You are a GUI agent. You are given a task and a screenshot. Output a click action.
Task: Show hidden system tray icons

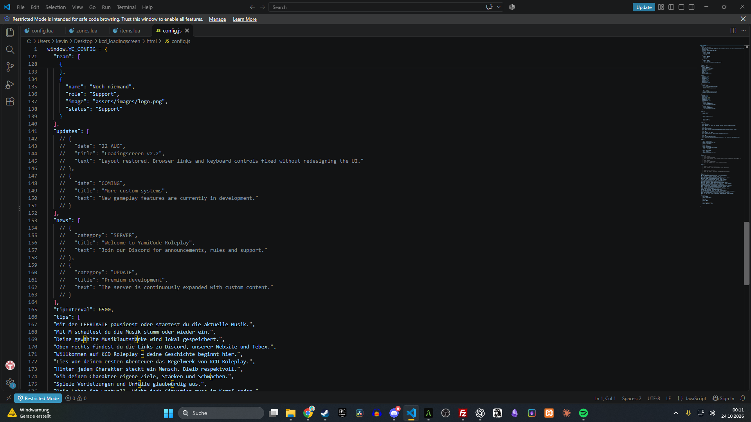[676, 413]
